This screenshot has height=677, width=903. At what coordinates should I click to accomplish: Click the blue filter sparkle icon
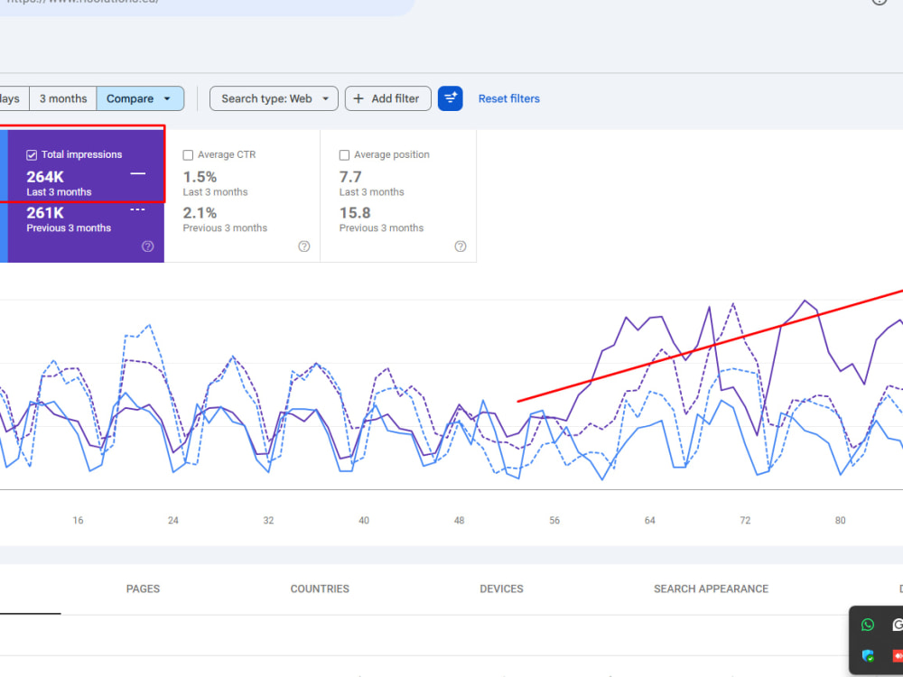[x=450, y=98]
